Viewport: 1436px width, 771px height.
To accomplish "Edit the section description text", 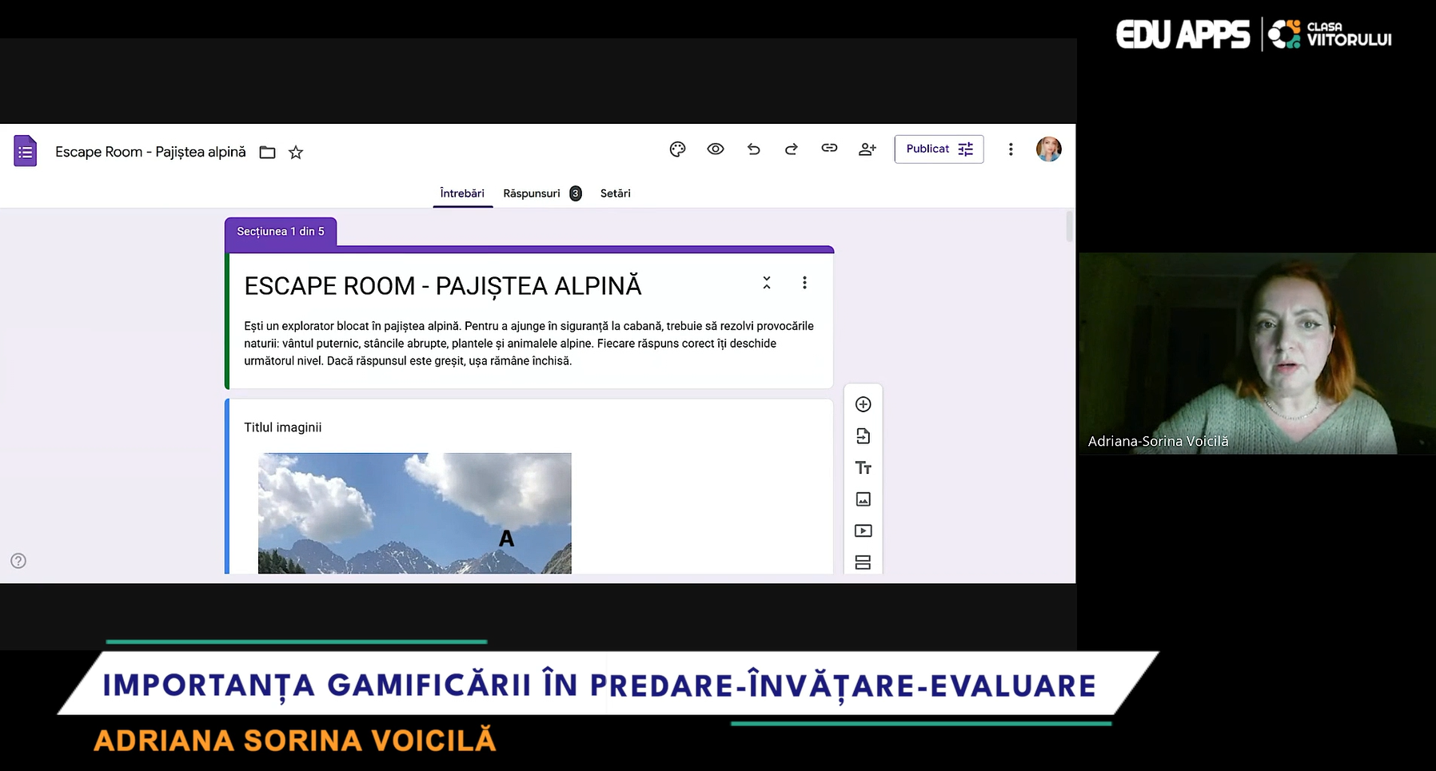I will tap(529, 344).
